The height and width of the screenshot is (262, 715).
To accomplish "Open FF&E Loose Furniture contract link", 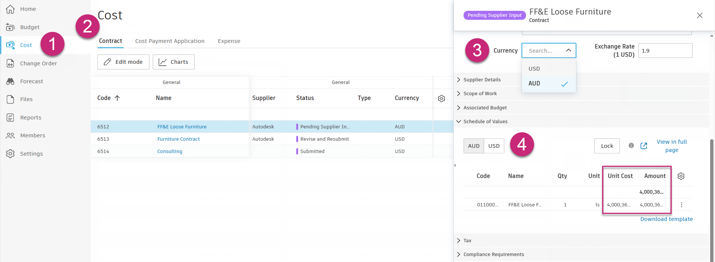I will coord(182,127).
